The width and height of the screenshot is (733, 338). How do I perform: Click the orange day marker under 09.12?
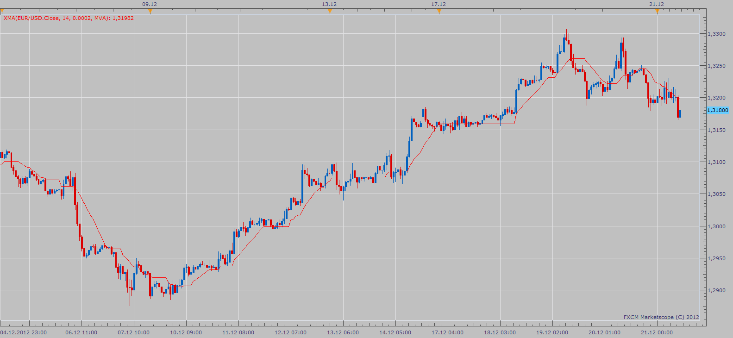click(x=150, y=12)
